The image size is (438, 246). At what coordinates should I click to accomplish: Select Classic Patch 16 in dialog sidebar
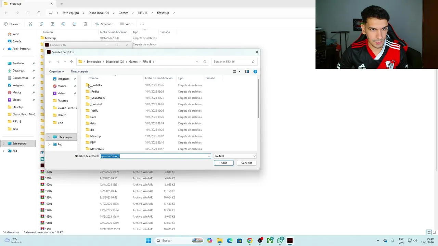(65, 108)
